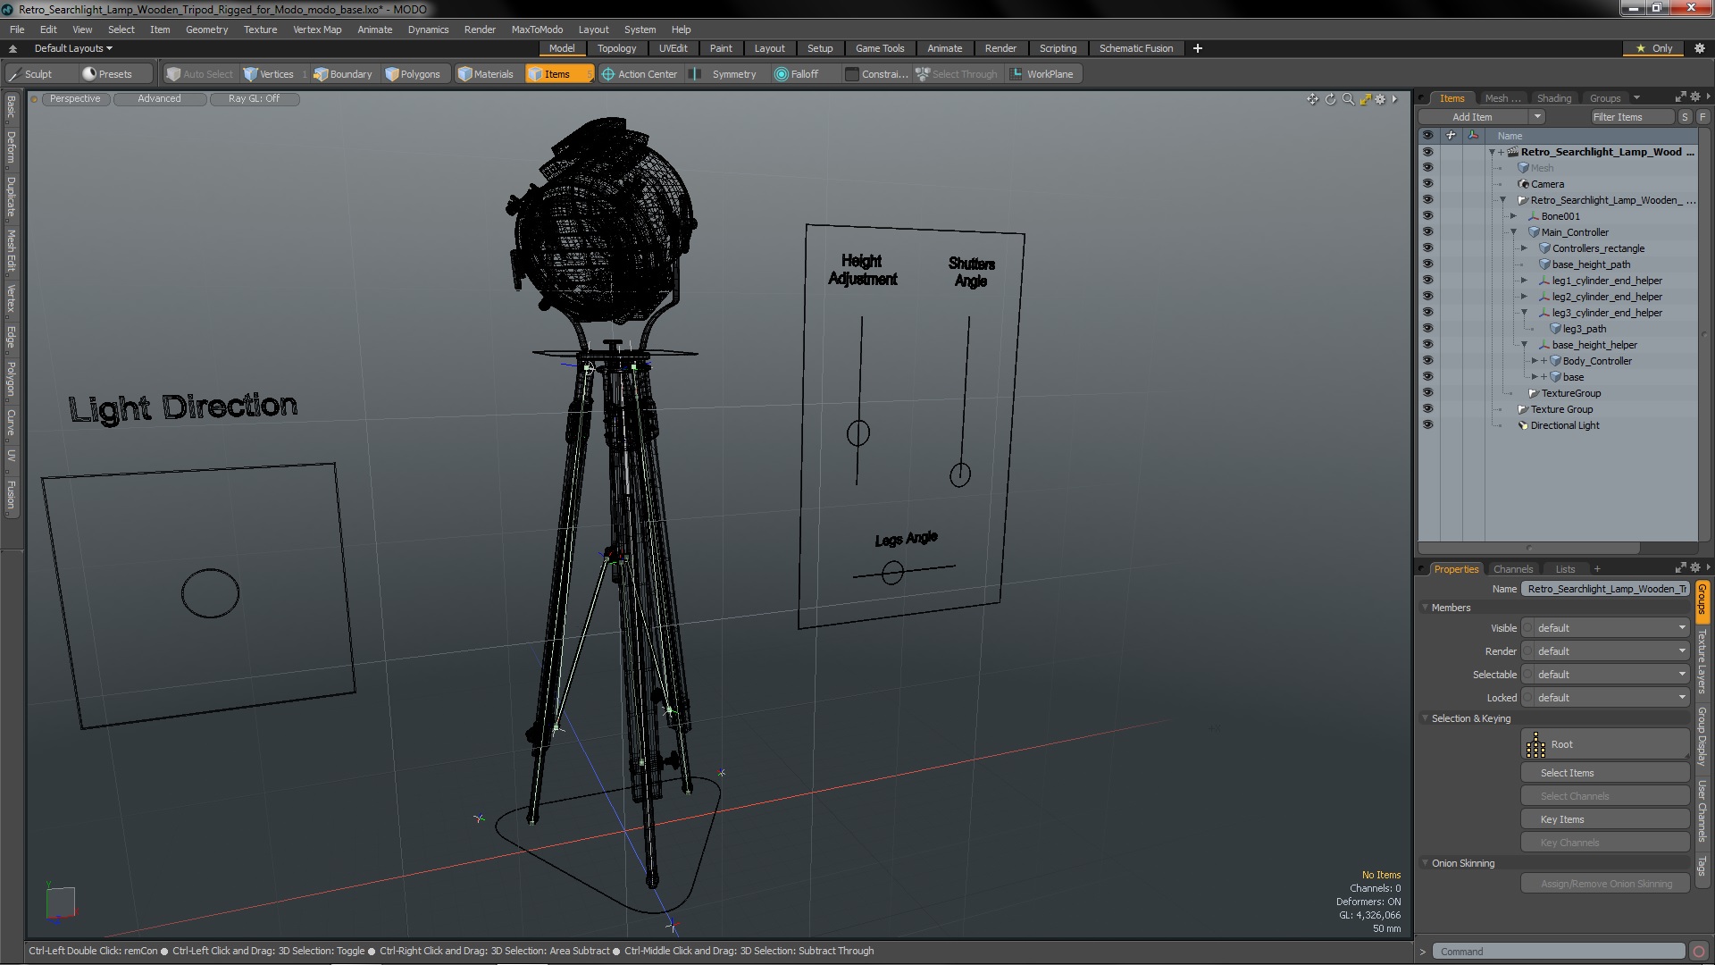The height and width of the screenshot is (965, 1715).
Task: Switch to Boundary selection mode
Action: point(343,74)
